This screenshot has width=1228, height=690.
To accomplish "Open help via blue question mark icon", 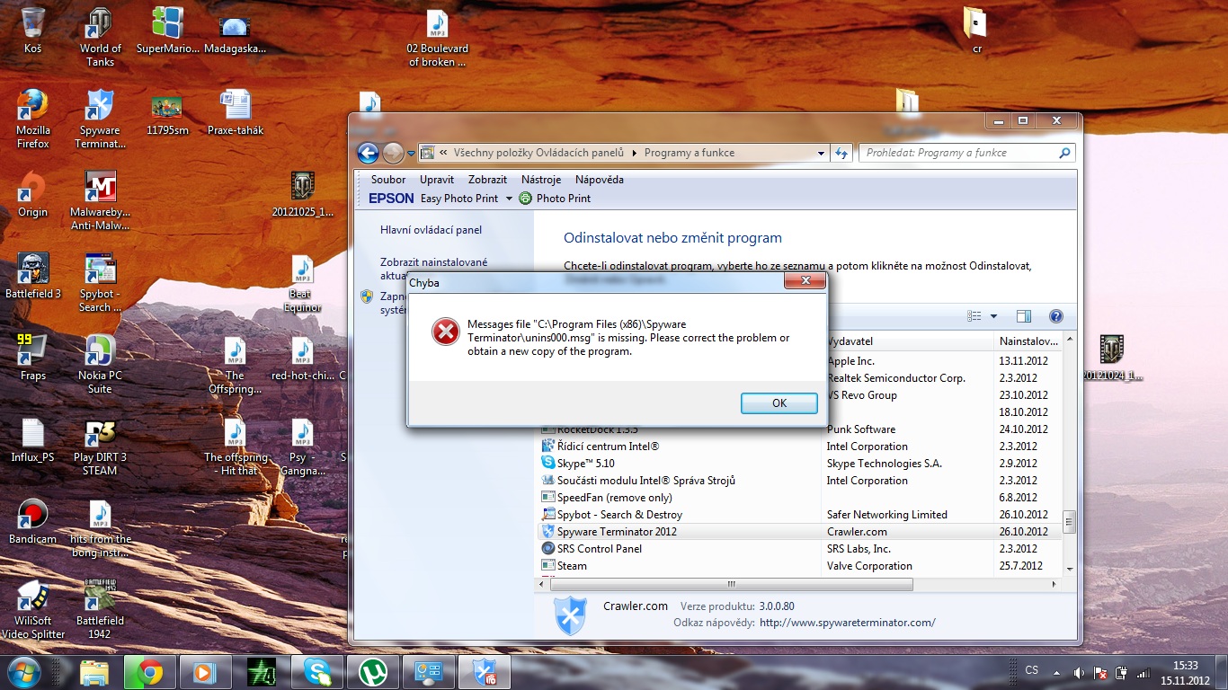I will click(1056, 316).
